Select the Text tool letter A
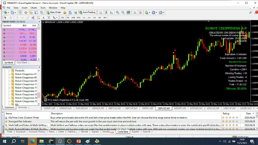The image size is (258, 145). [x=44, y=18]
